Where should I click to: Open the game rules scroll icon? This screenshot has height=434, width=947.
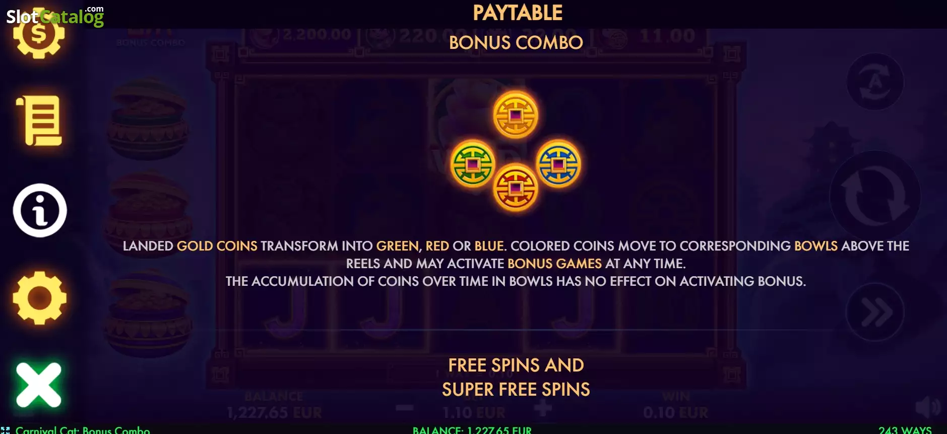(x=39, y=120)
